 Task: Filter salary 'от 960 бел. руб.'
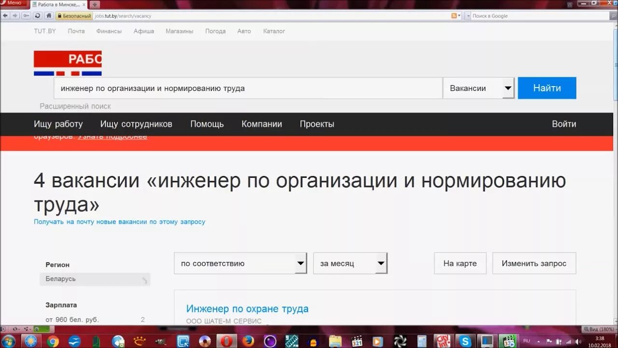(x=72, y=319)
